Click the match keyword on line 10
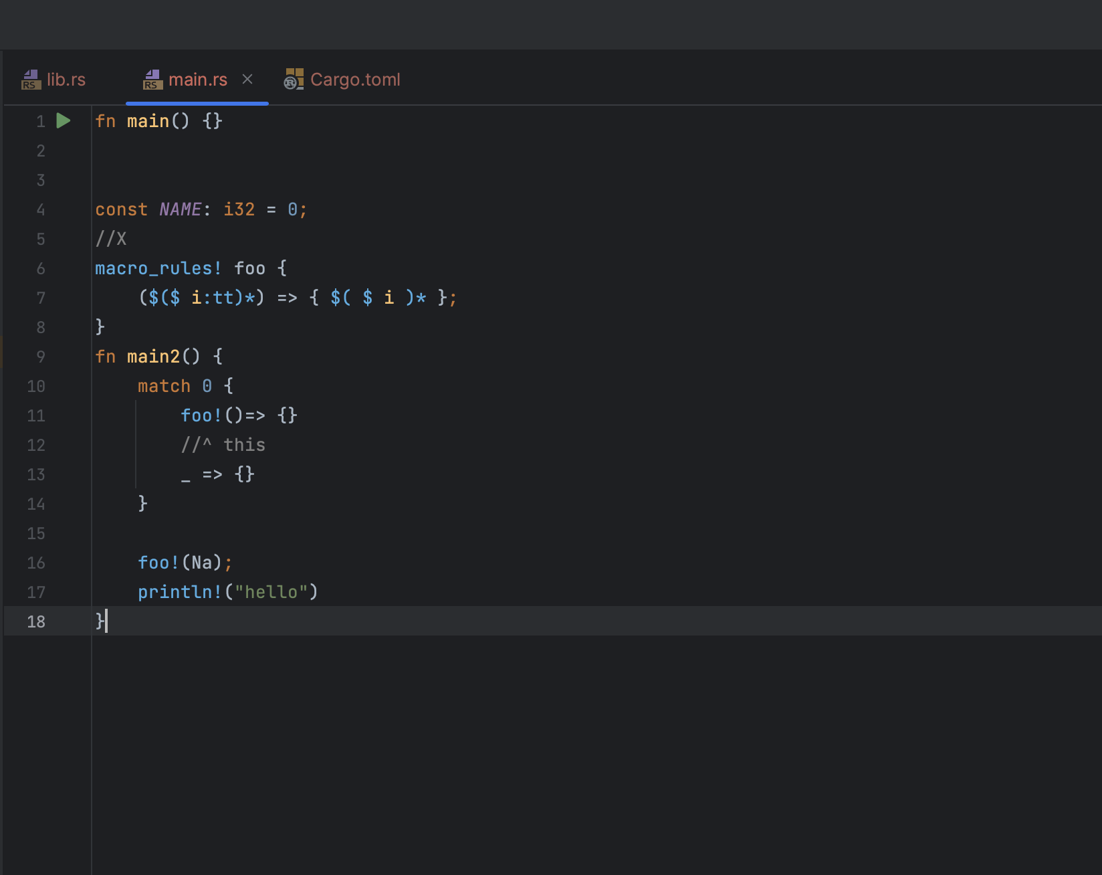Image resolution: width=1102 pixels, height=875 pixels. tap(164, 386)
